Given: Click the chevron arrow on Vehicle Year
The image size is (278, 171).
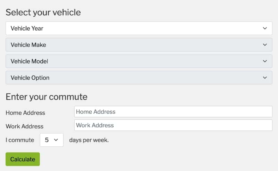Looking at the screenshot, I should tap(265, 28).
